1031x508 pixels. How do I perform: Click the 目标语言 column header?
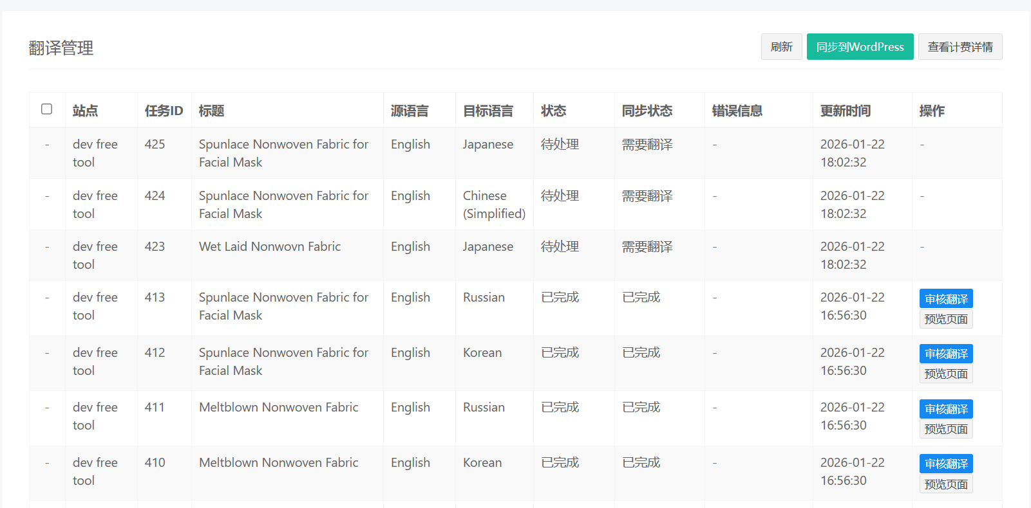[488, 111]
